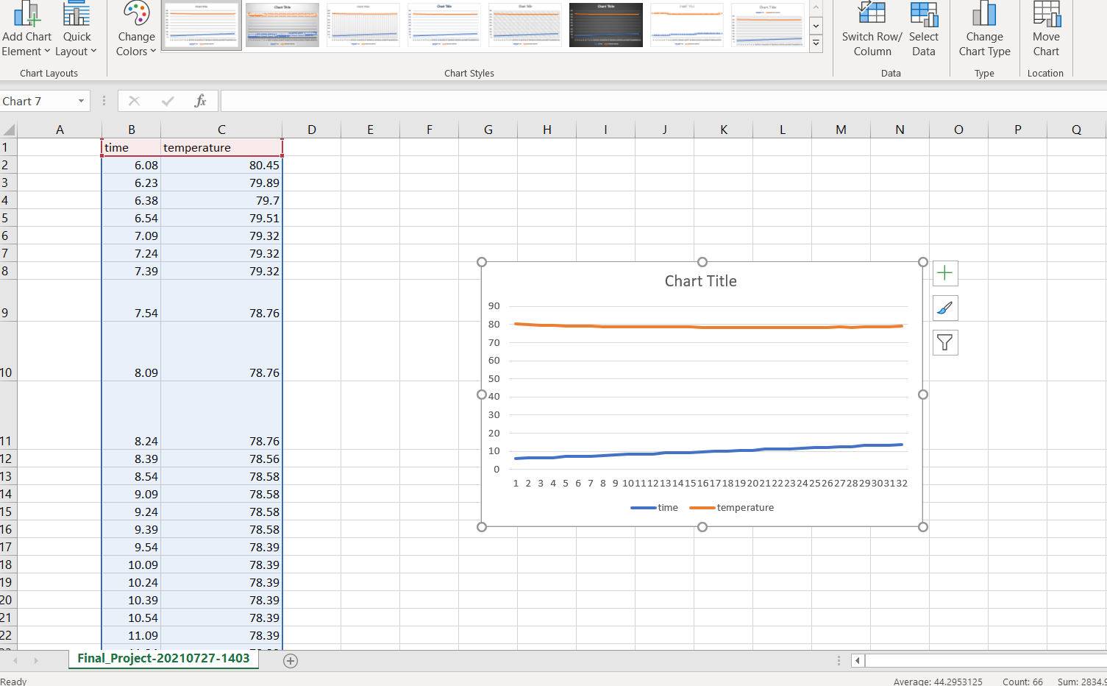Click horizontal scrollbar left arrow
The height and width of the screenshot is (686, 1107).
click(858, 661)
